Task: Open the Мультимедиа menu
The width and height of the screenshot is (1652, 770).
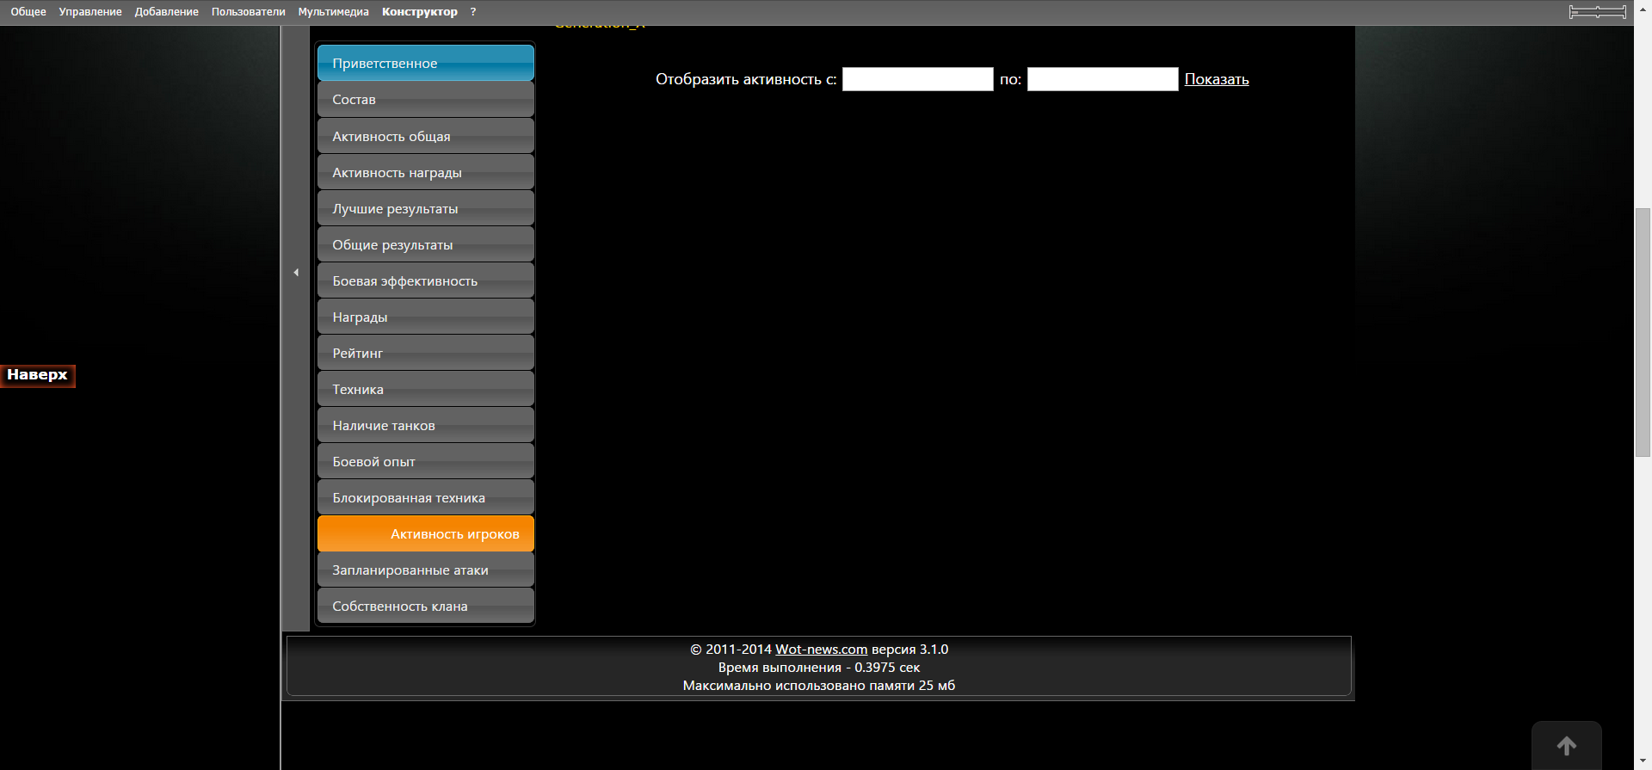Action: click(333, 12)
